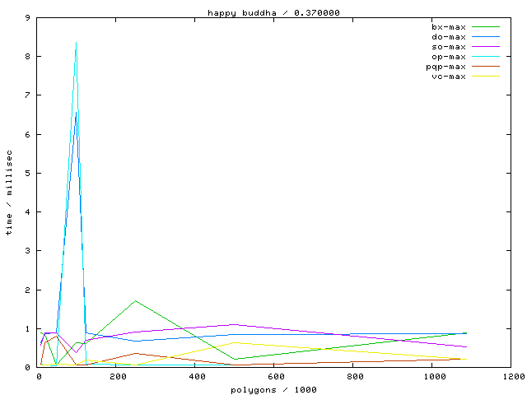Click the 'op-max' legend label

449,57
